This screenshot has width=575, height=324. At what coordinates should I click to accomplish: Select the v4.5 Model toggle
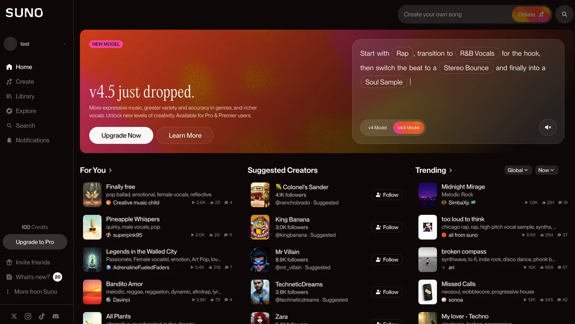pyautogui.click(x=408, y=128)
